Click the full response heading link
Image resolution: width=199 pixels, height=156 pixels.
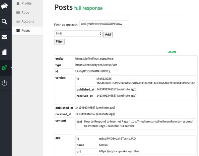click(x=89, y=8)
